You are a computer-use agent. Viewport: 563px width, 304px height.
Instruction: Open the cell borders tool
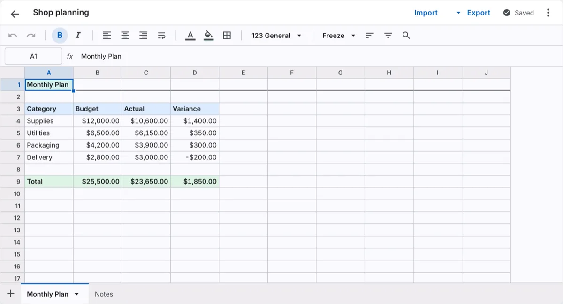coord(227,36)
